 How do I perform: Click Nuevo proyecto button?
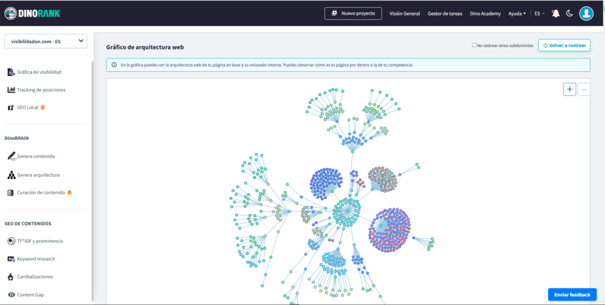tap(353, 14)
